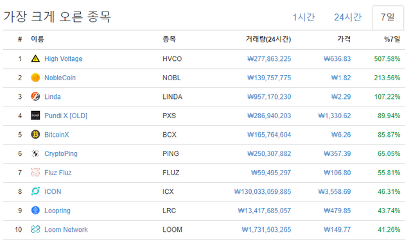Click High Voltage price ₩636.83
411x242 pixels.
click(337, 58)
